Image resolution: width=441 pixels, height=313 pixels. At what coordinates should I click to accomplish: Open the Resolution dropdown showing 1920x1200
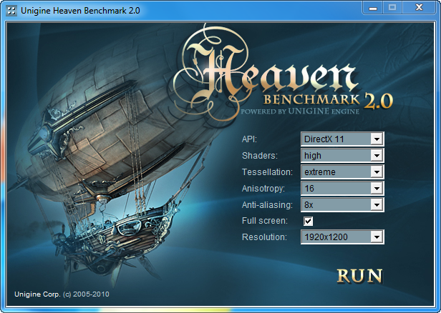[342, 237]
